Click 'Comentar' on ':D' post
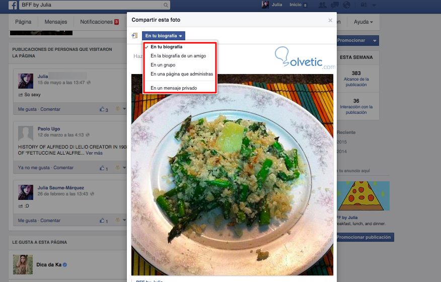Image resolution: width=441 pixels, height=282 pixels. tap(50, 221)
